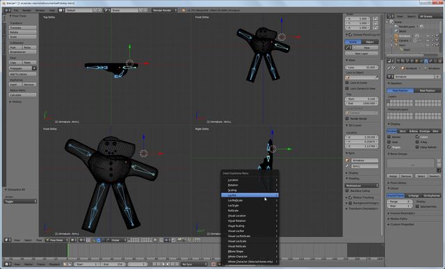The width and height of the screenshot is (445, 269).
Task: Select the highlighted translate manipulator icon
Action: pos(98,240)
